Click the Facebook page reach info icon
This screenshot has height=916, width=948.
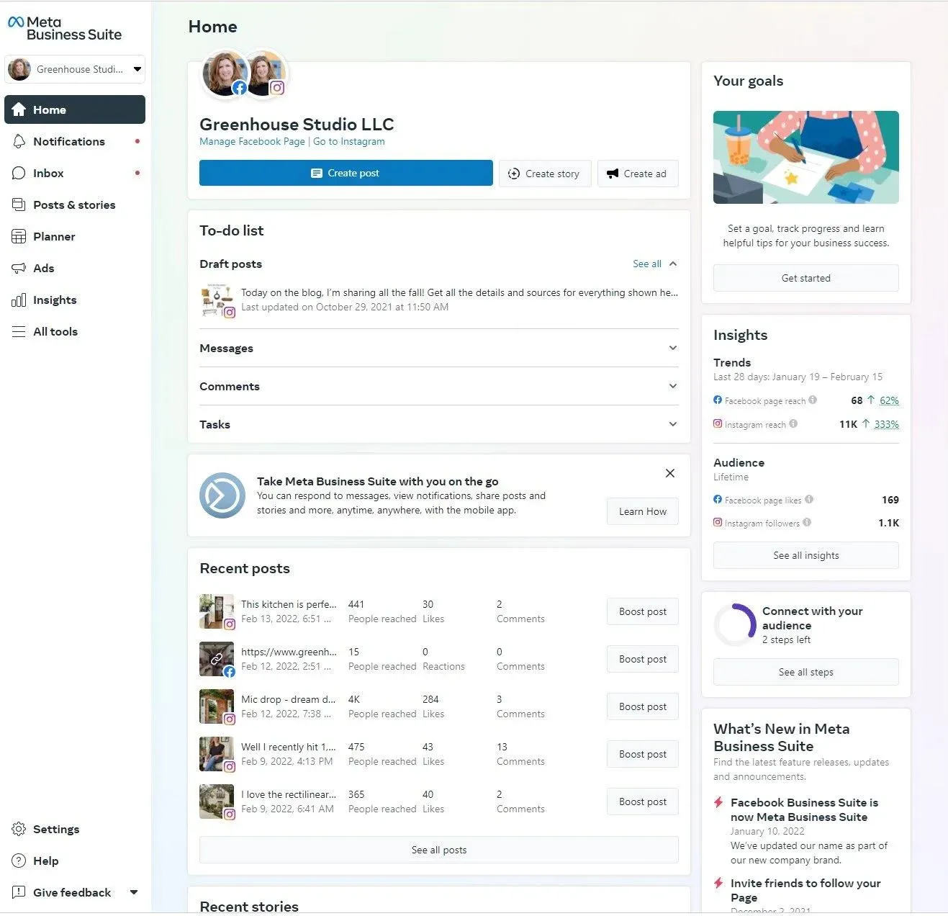[x=813, y=400]
